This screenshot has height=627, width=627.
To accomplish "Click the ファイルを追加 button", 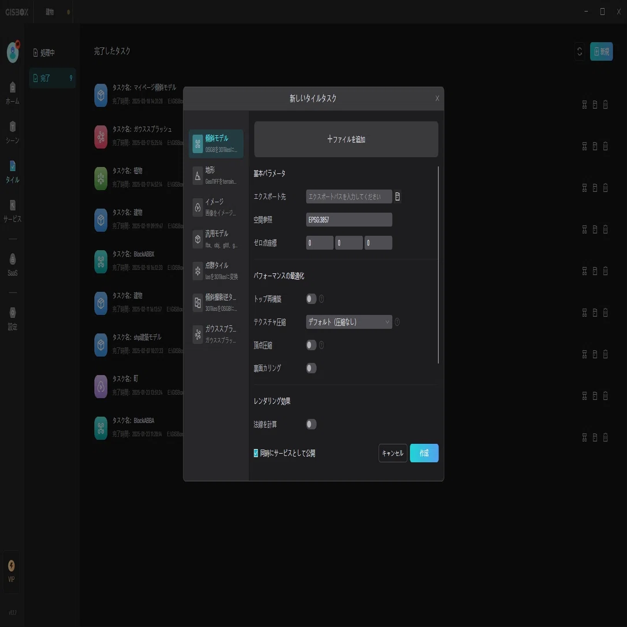I will coord(346,139).
